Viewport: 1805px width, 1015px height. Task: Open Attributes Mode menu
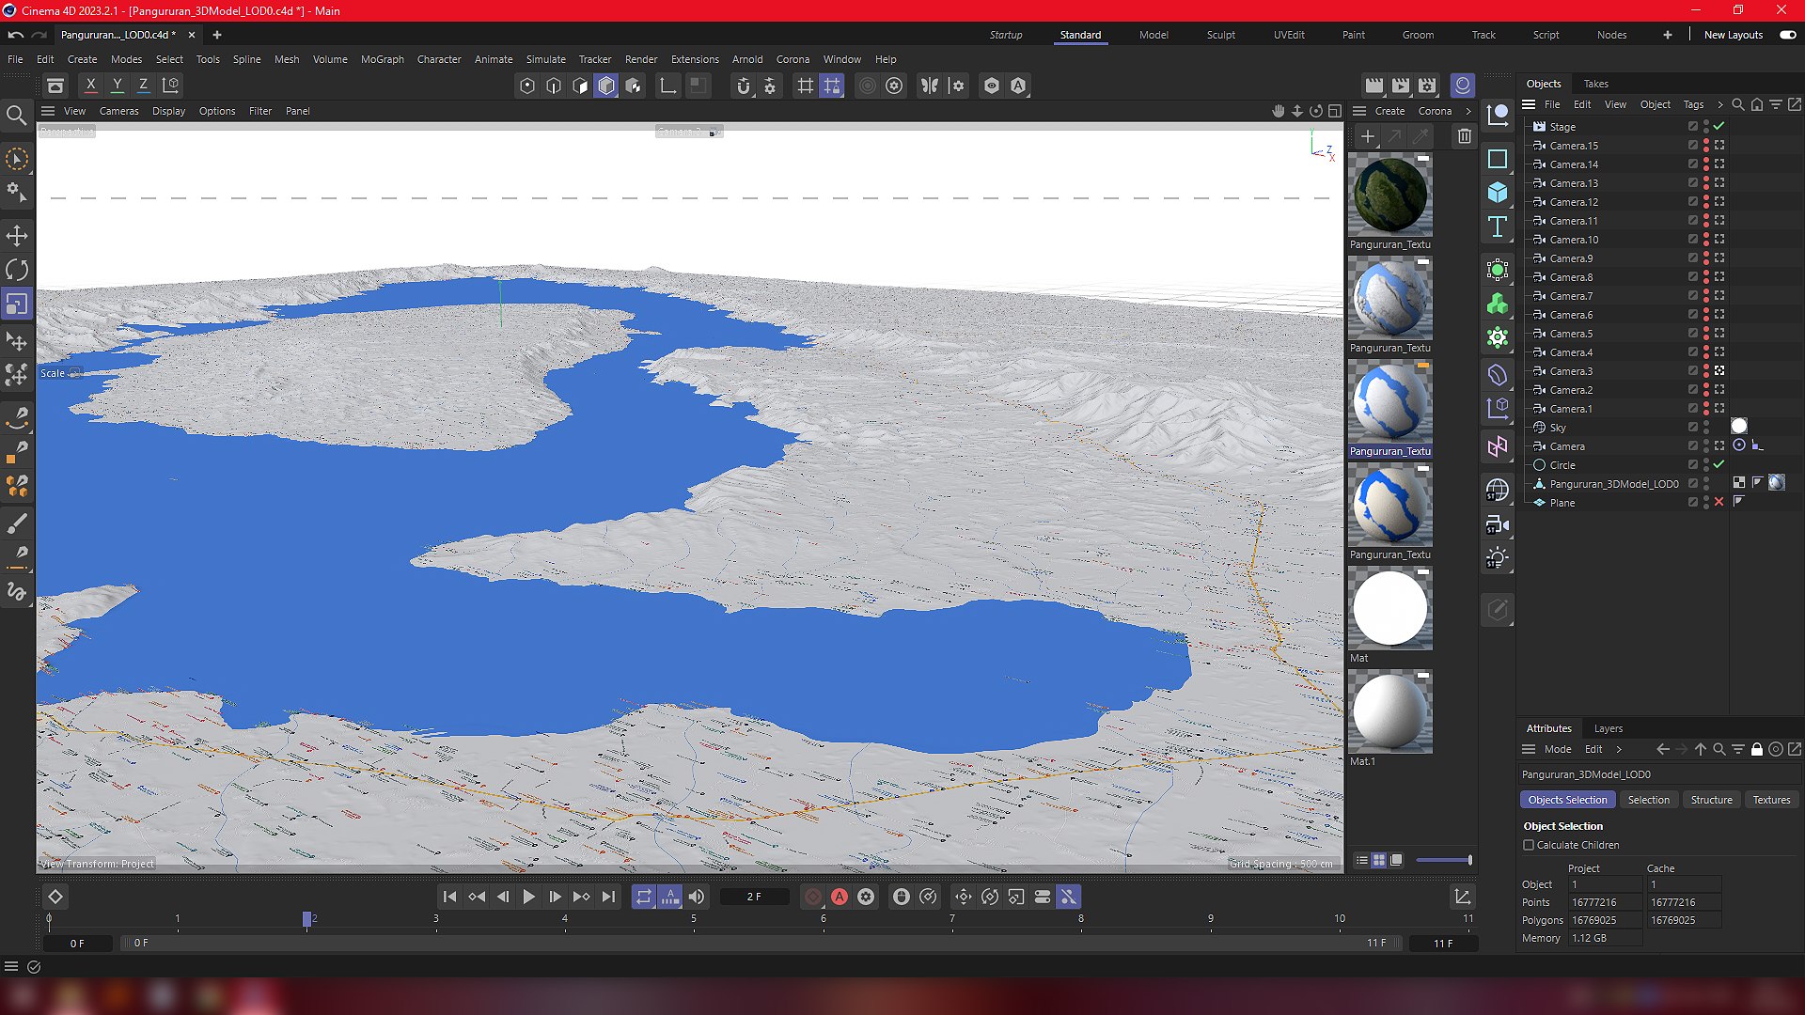pyautogui.click(x=1557, y=750)
